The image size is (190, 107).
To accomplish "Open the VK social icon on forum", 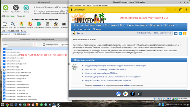I will pyautogui.click(x=176, y=33).
